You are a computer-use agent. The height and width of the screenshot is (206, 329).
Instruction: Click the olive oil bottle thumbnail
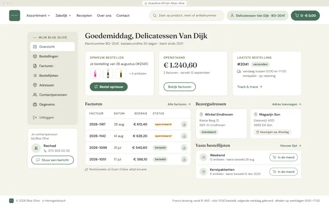(x=121, y=74)
